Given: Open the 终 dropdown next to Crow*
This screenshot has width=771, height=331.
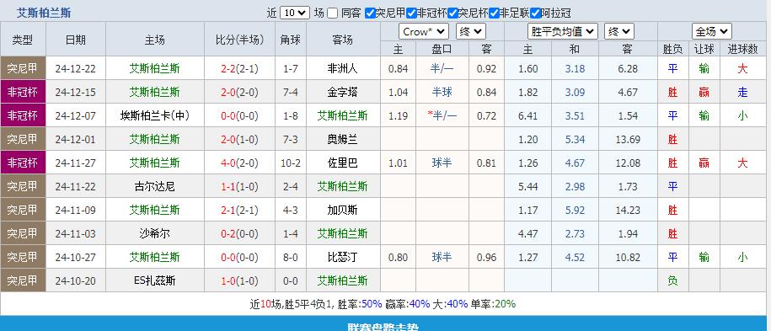Looking at the screenshot, I should tap(470, 31).
